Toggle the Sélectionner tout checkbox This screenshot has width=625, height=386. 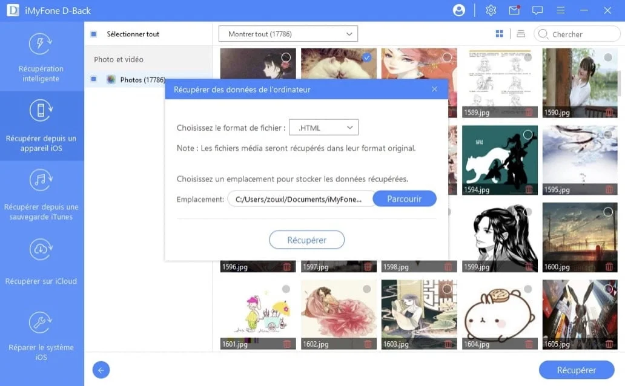(93, 34)
